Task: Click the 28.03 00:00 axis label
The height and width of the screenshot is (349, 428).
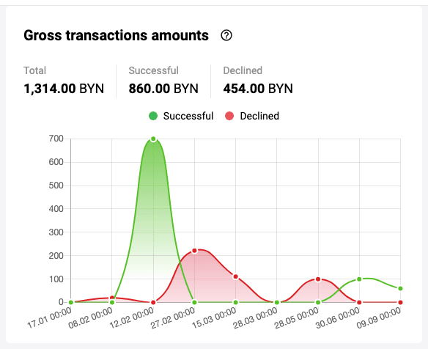Action: coord(255,318)
